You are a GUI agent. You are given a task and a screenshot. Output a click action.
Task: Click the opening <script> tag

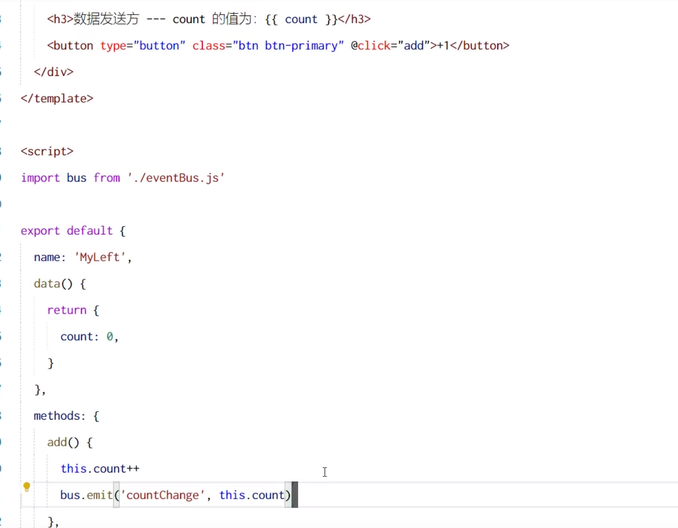[47, 151]
